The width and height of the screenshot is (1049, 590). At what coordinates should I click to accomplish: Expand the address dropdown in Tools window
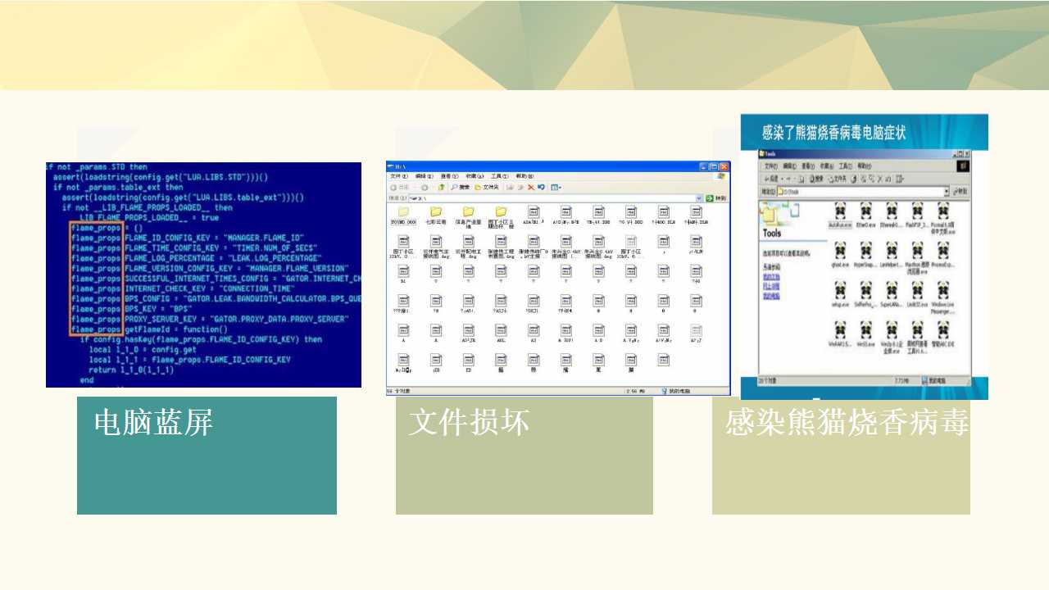947,191
